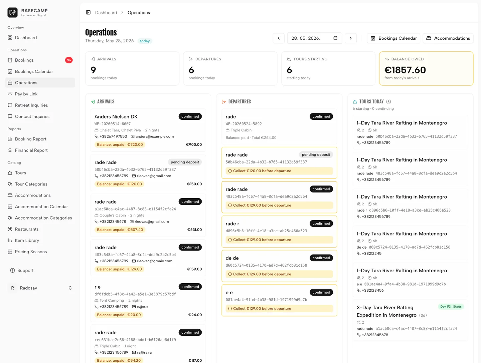Open the Anders Nielsen DK arrival card

(x=148, y=130)
